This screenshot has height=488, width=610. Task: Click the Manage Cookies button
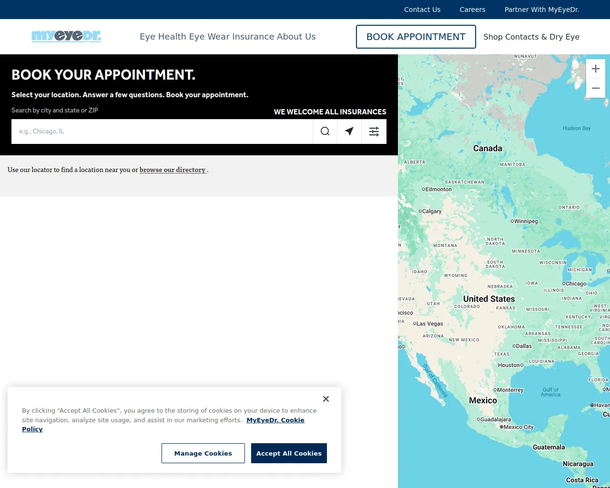[203, 453]
